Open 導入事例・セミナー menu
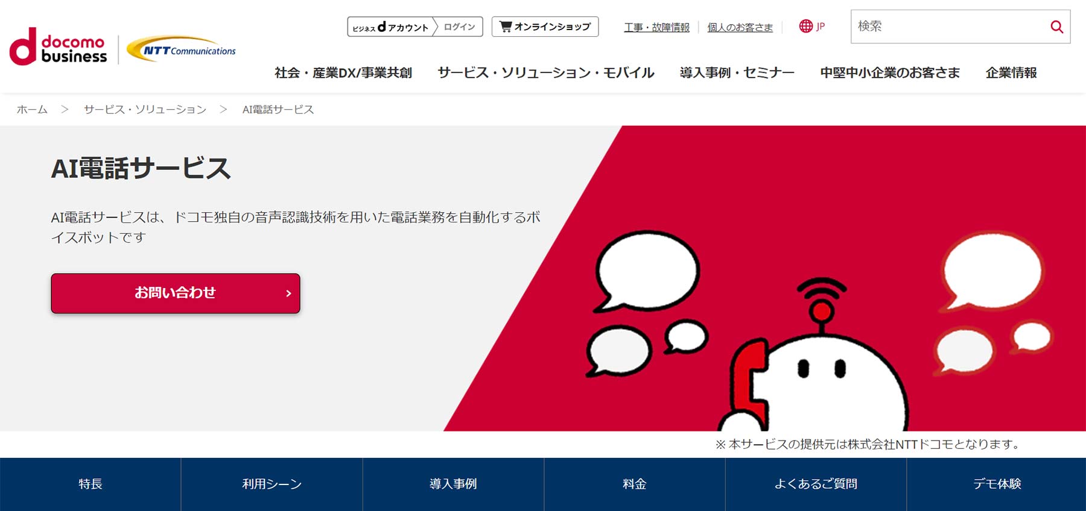 [737, 73]
